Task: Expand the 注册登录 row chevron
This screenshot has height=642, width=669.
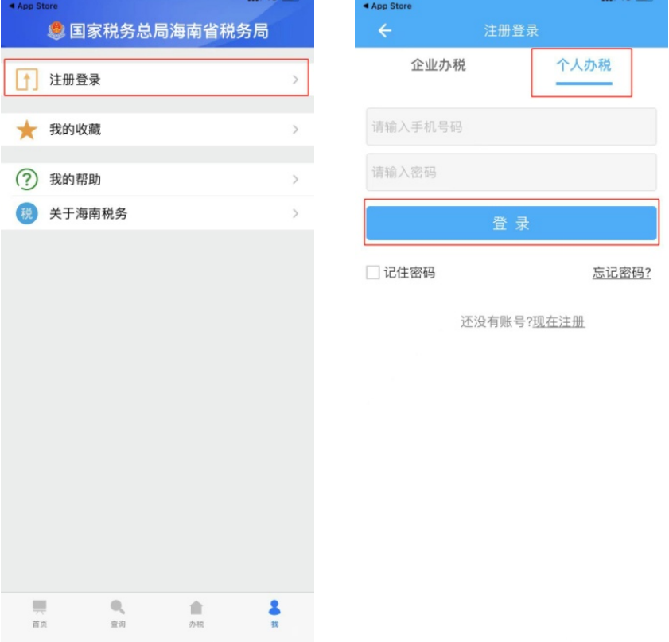Action: (x=295, y=80)
